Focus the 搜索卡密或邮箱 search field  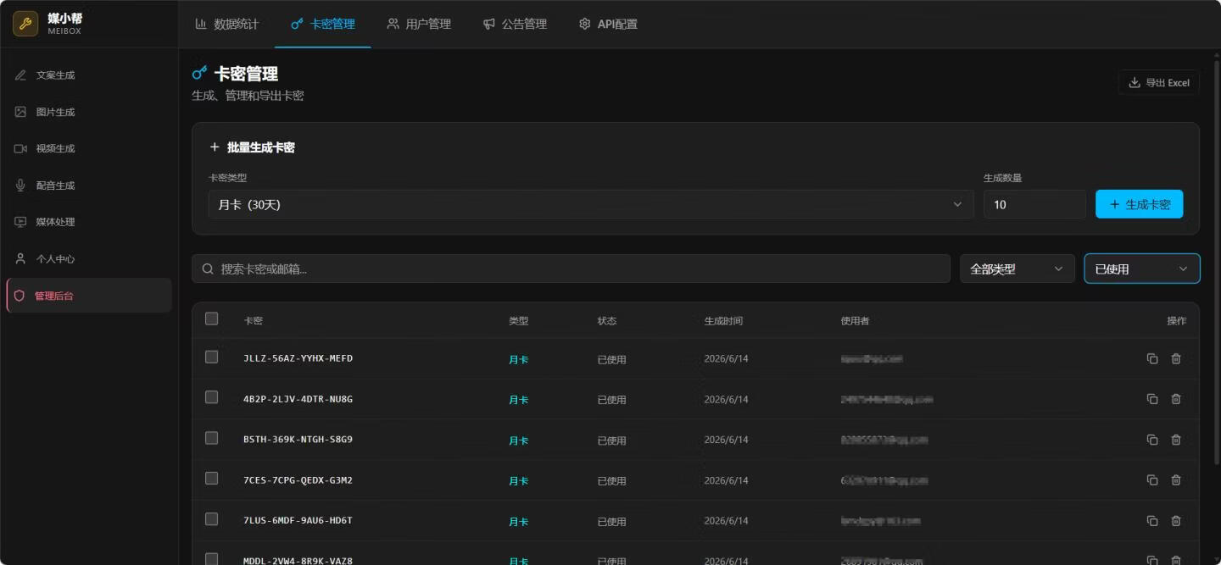coord(571,269)
